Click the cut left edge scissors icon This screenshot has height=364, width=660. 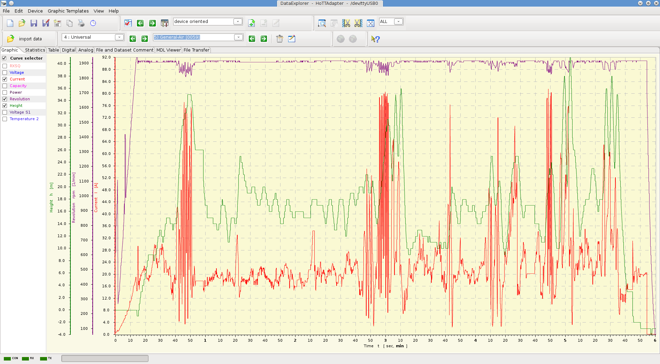tap(346, 23)
